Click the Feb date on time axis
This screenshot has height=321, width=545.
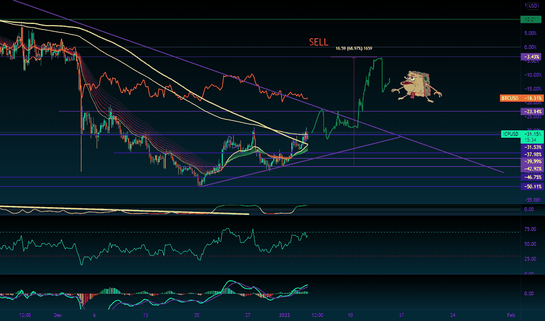pyautogui.click(x=511, y=315)
